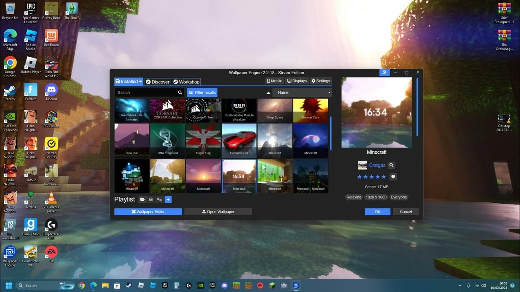Add wallpaper to playlist plus button

(168, 200)
